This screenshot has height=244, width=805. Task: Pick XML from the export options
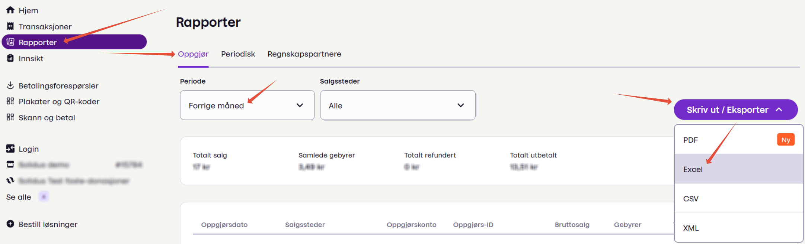pyautogui.click(x=691, y=228)
